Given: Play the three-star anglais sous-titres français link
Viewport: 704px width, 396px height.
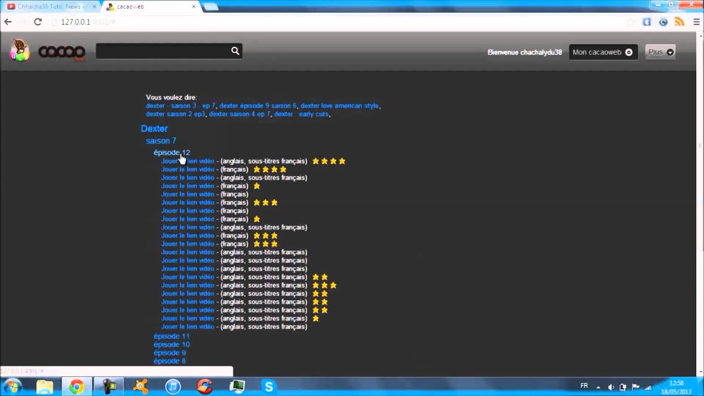Looking at the screenshot, I should pyautogui.click(x=188, y=285).
